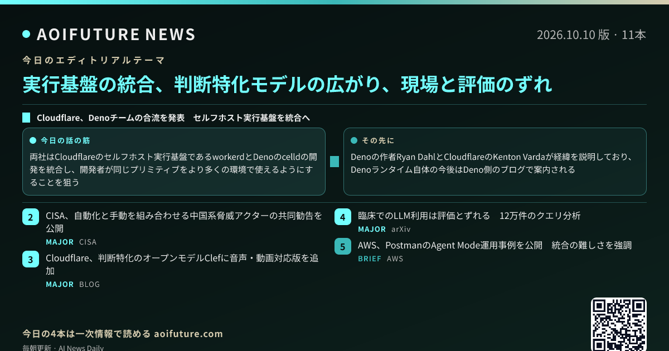Click the number 2 badge

coord(31,217)
